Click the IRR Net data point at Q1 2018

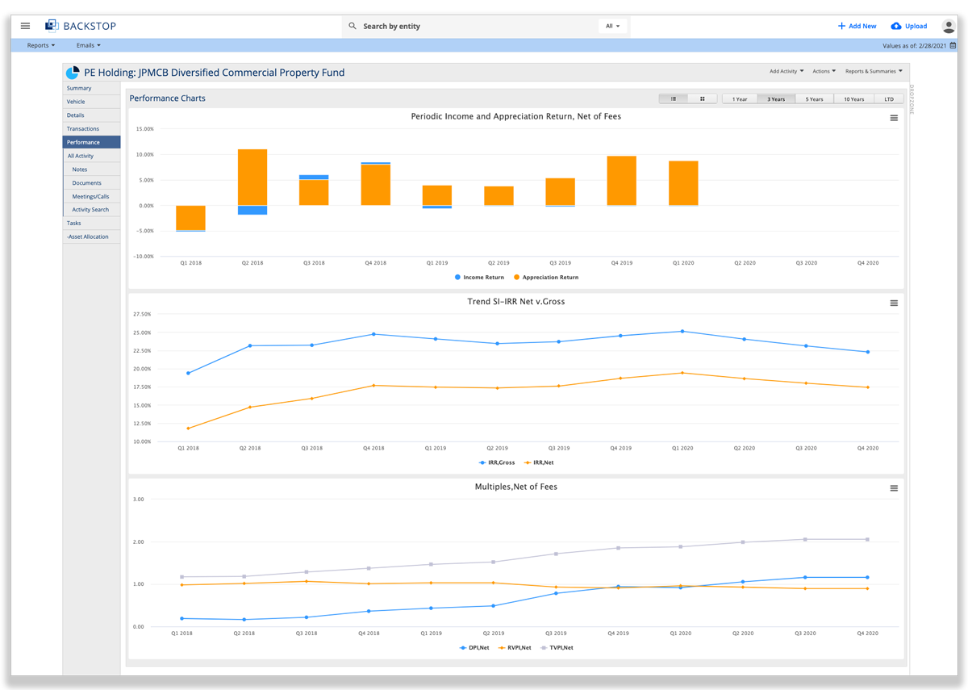[x=188, y=429]
